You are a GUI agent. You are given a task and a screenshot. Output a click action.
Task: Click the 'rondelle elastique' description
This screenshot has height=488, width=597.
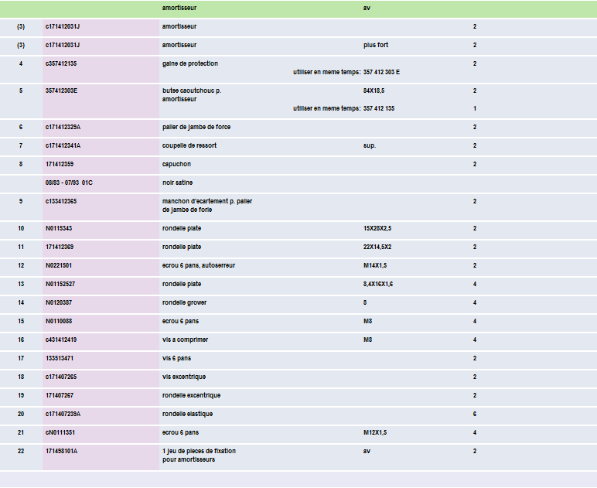coord(187,414)
